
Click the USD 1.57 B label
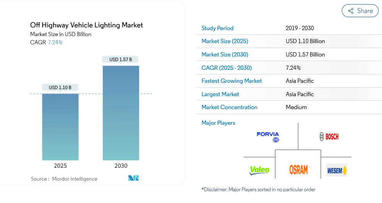pos(120,60)
